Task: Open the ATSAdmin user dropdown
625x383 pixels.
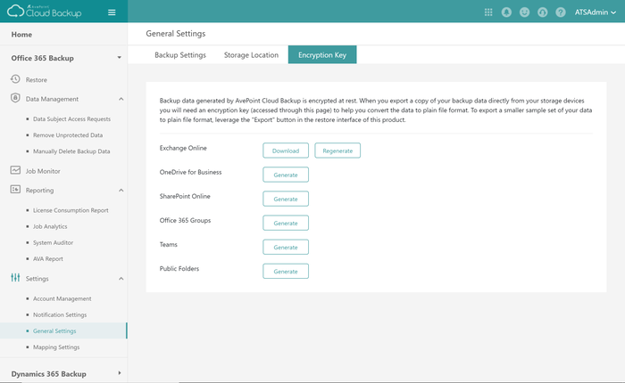Action: pos(596,12)
